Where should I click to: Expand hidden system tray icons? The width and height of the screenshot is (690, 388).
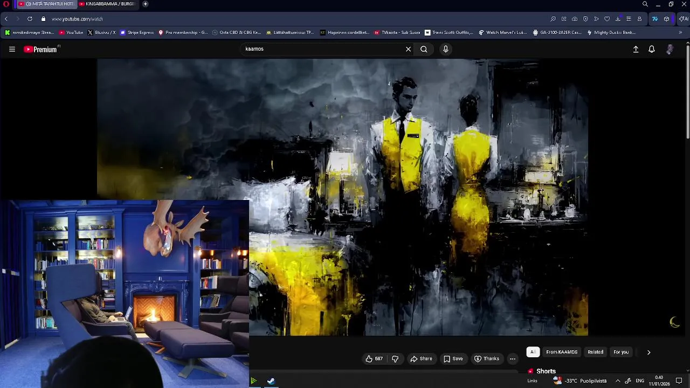click(x=618, y=381)
